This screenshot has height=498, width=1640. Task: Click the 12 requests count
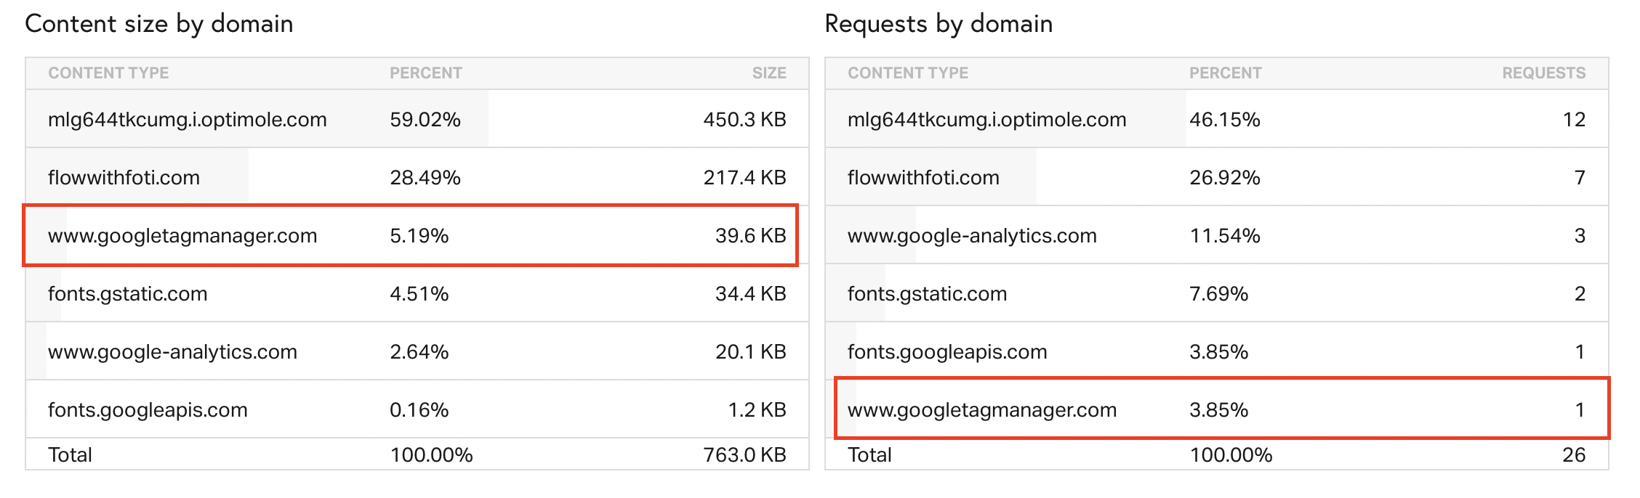(x=1574, y=120)
